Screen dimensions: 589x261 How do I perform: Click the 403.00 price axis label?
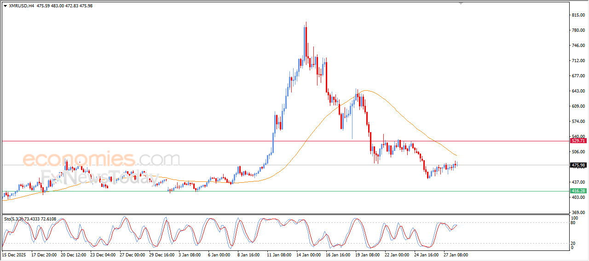(577, 197)
